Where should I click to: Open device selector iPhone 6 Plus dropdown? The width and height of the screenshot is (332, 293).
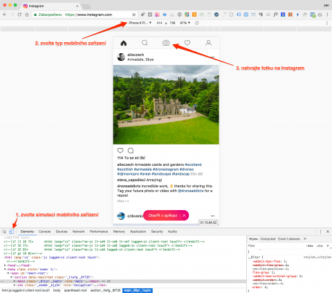coord(140,23)
